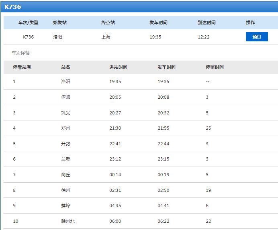Click the 商丘 station name

tap(65, 175)
